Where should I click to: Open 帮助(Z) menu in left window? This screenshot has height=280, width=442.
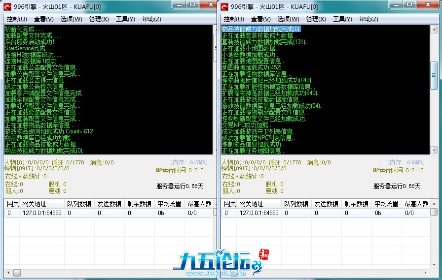[x=151, y=19]
